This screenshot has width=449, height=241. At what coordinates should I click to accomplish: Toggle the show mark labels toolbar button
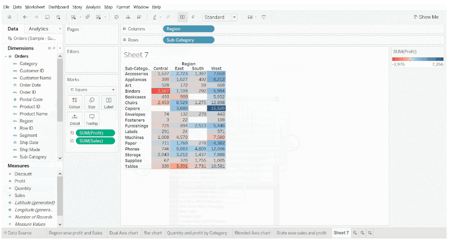click(182, 17)
